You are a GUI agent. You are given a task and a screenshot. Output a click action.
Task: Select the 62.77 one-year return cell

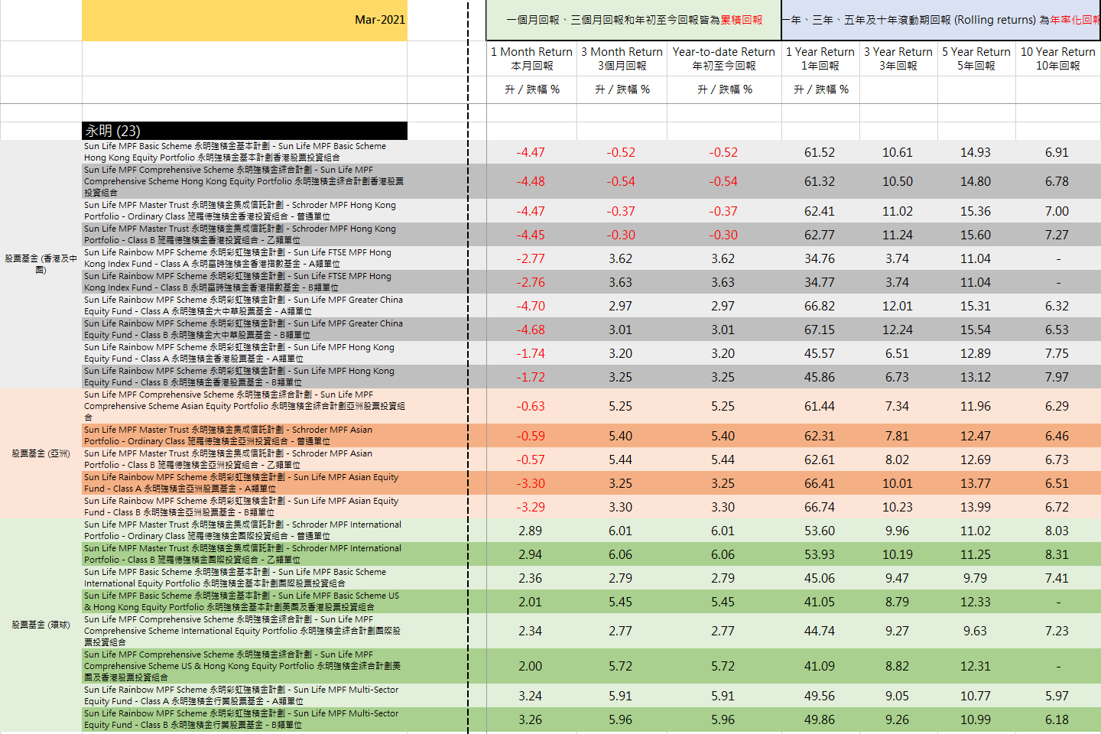point(820,235)
